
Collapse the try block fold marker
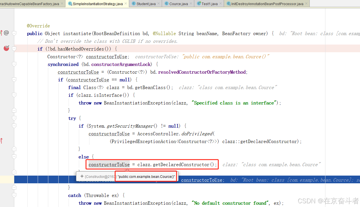pos(14,118)
